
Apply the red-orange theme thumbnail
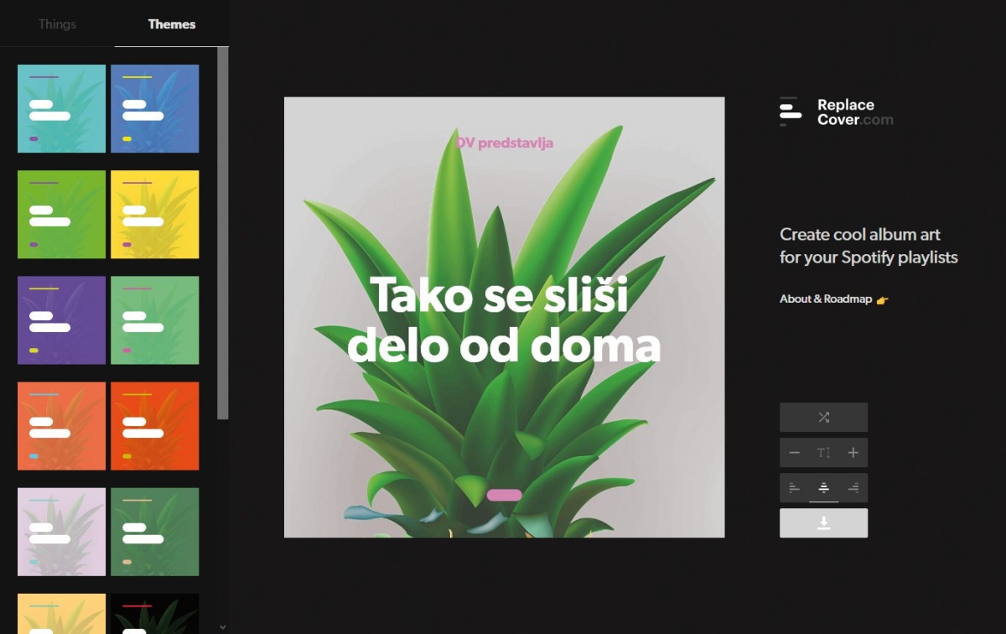(x=155, y=426)
